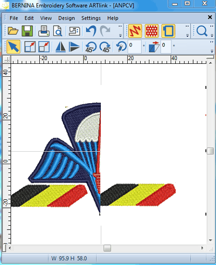This screenshot has height=265, width=216.
Task: Click the right-side Belgian flag stripe
Action: pos(138,195)
